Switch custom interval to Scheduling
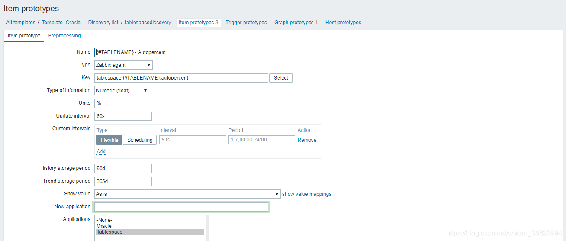The width and height of the screenshot is (566, 241). 139,140
